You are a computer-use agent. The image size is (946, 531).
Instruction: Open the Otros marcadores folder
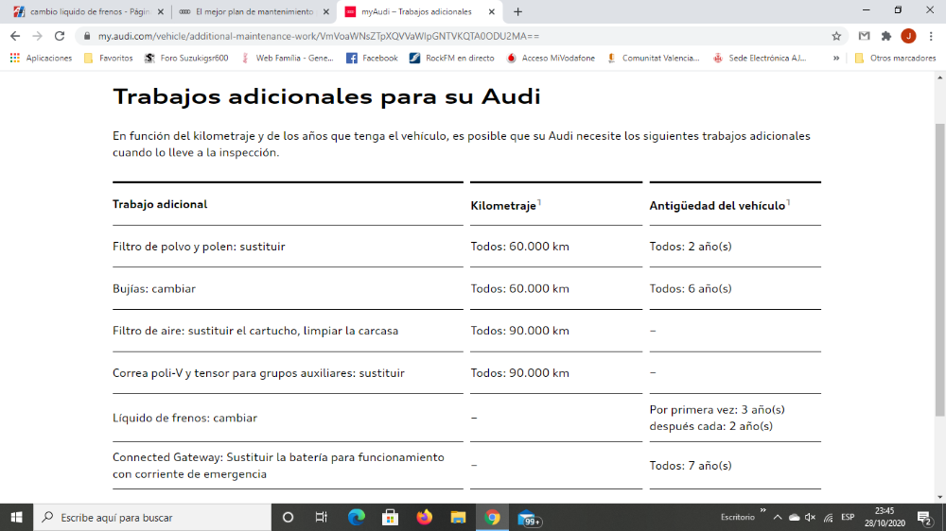(x=895, y=58)
